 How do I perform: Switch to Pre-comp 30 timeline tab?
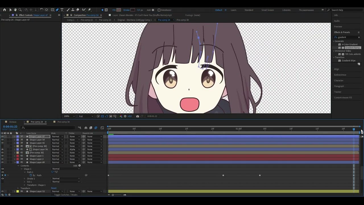point(63,122)
